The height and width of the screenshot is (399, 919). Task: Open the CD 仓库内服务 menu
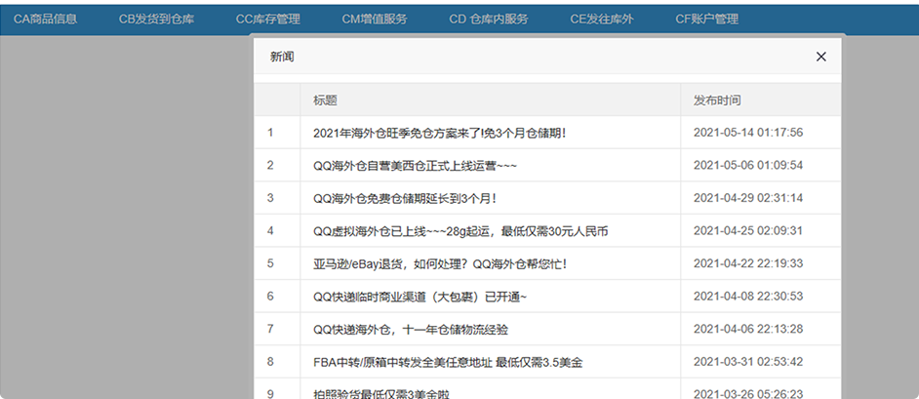489,20
